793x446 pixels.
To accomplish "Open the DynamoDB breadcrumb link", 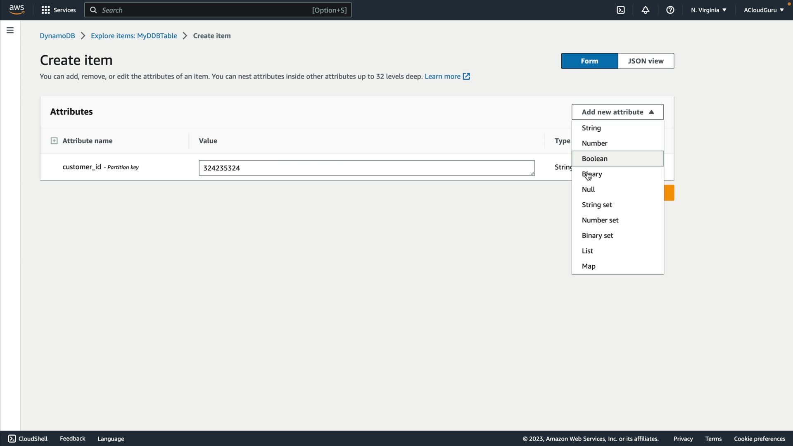I will tap(57, 36).
